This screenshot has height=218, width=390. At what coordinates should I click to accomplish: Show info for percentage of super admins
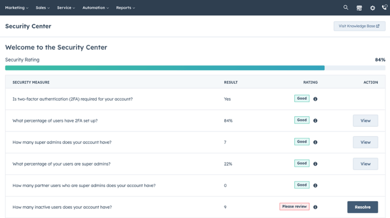(x=315, y=164)
